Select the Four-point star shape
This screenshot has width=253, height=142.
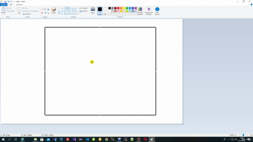[x=62, y=14]
